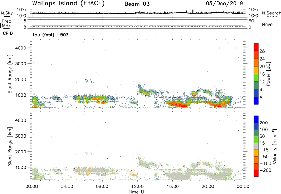Click the "Nave" legend label
Screen dimensions: 281x194
[267, 25]
